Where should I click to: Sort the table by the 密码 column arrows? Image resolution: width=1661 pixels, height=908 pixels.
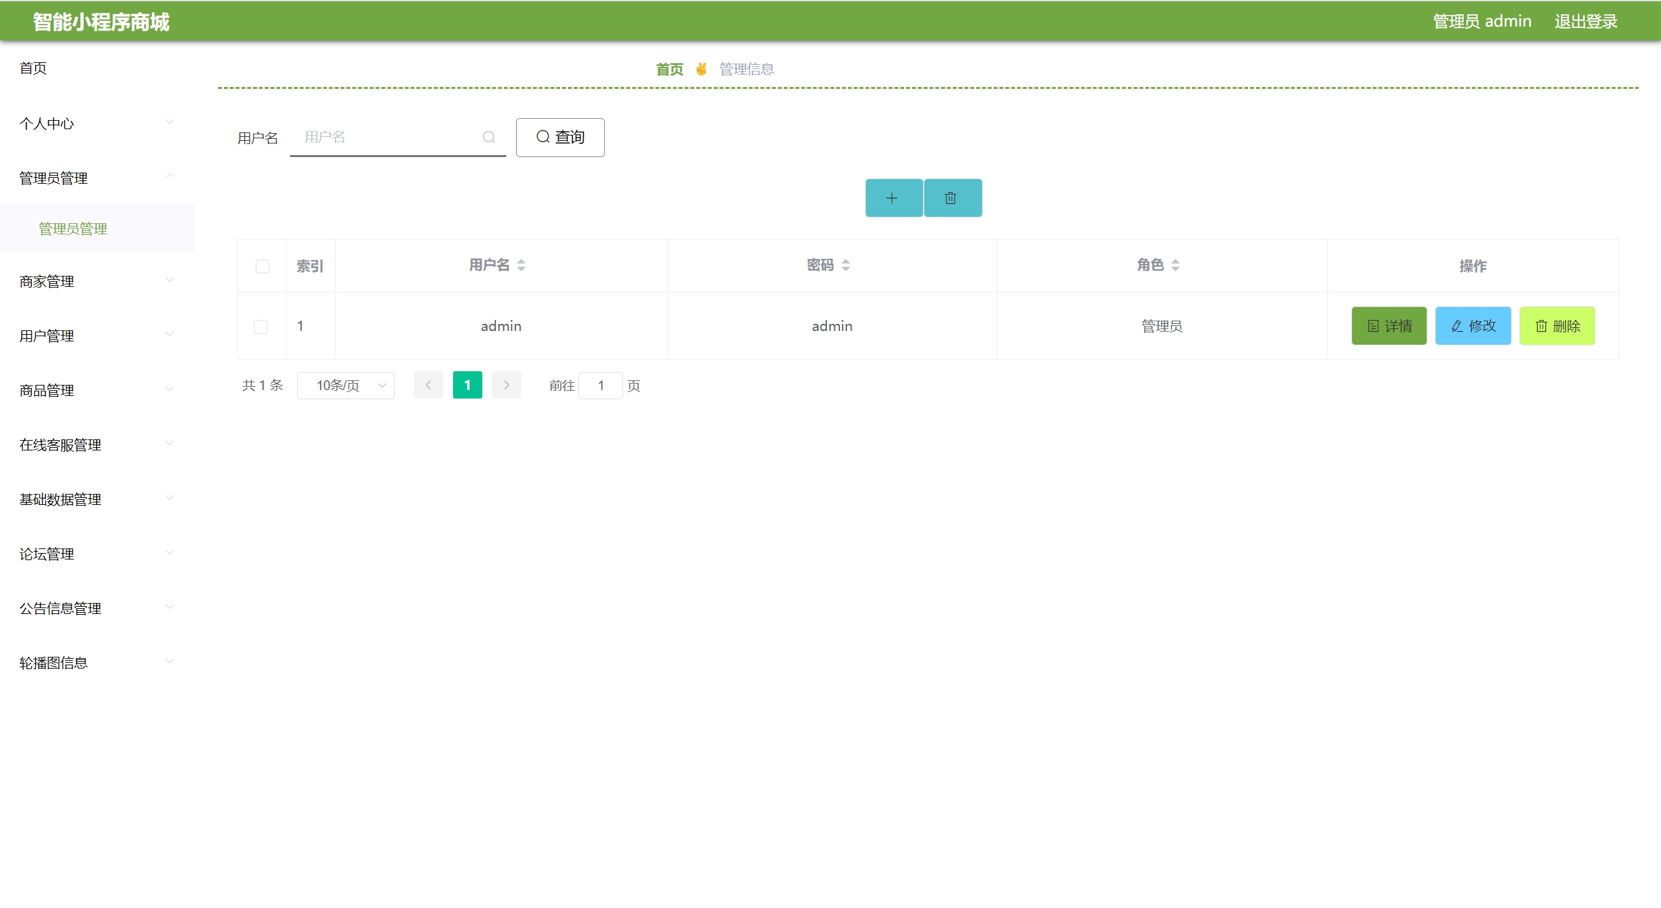[845, 265]
